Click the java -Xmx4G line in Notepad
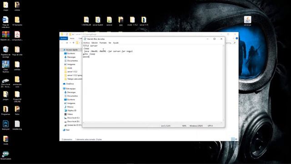The height and width of the screenshot is (164, 291). tap(108, 51)
